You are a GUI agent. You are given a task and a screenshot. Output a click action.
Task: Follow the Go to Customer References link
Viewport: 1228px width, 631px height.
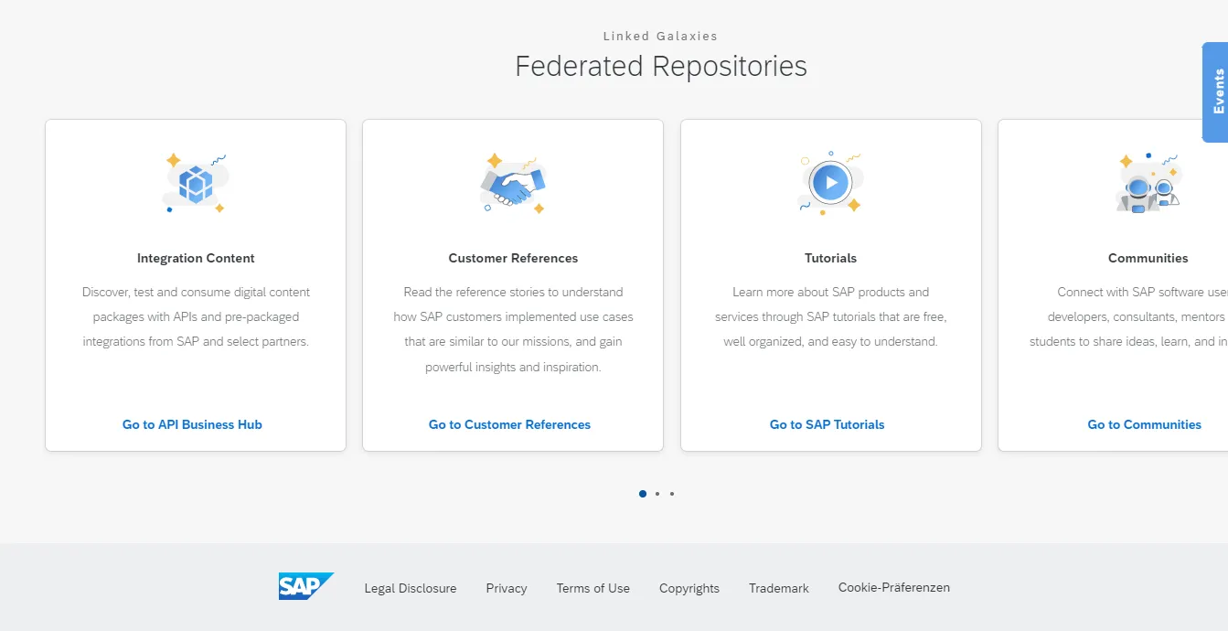pyautogui.click(x=509, y=424)
